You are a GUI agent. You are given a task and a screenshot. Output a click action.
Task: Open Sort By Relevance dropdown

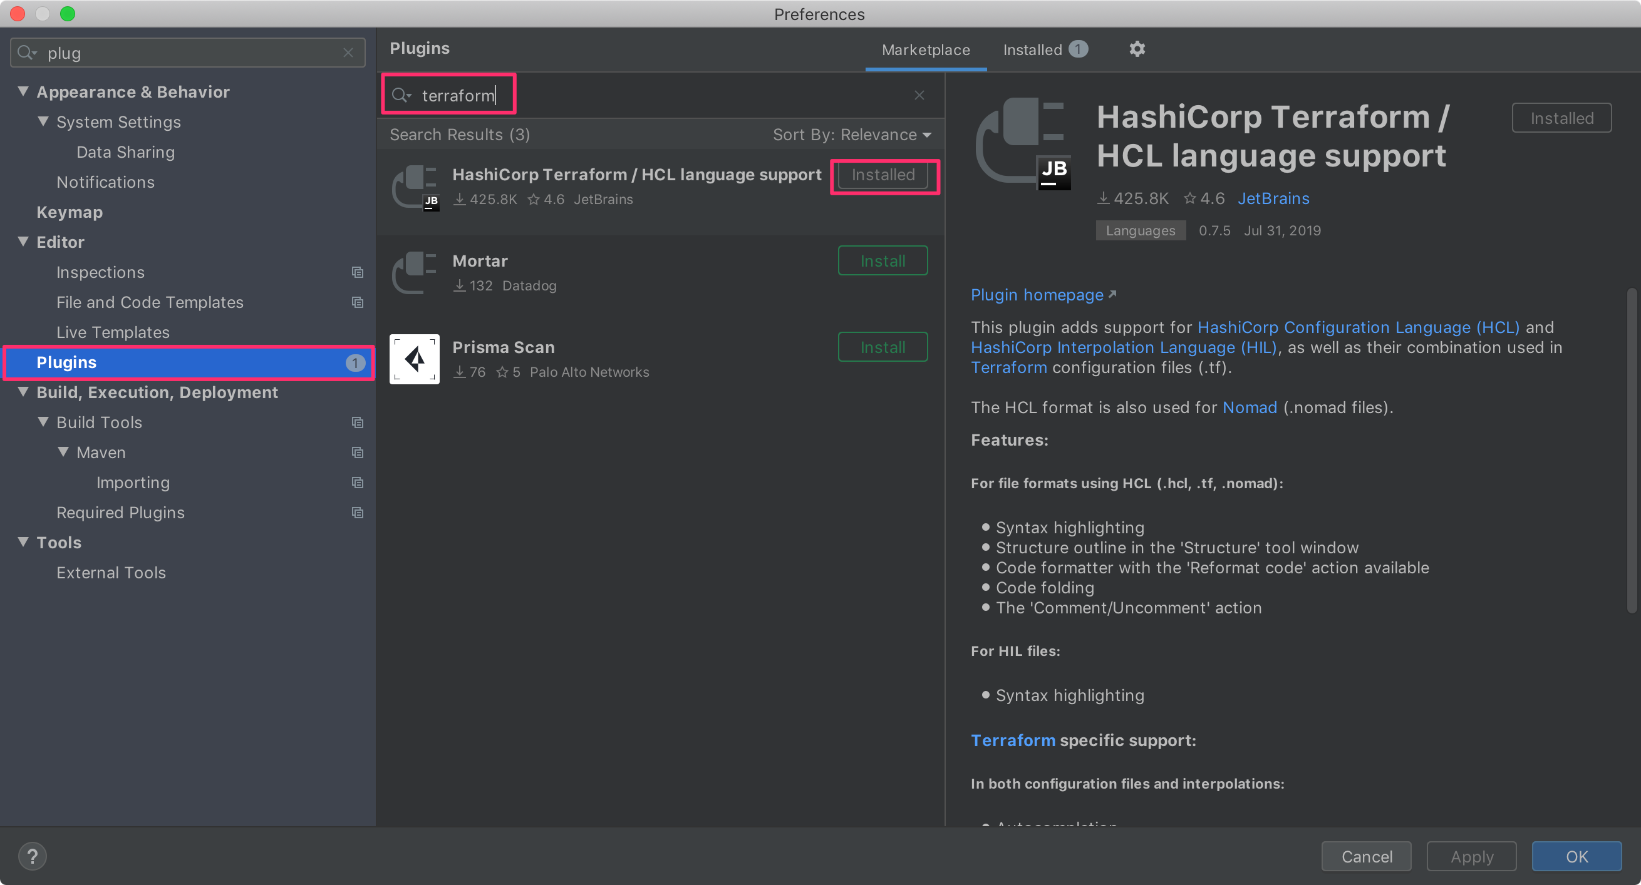coord(852,135)
